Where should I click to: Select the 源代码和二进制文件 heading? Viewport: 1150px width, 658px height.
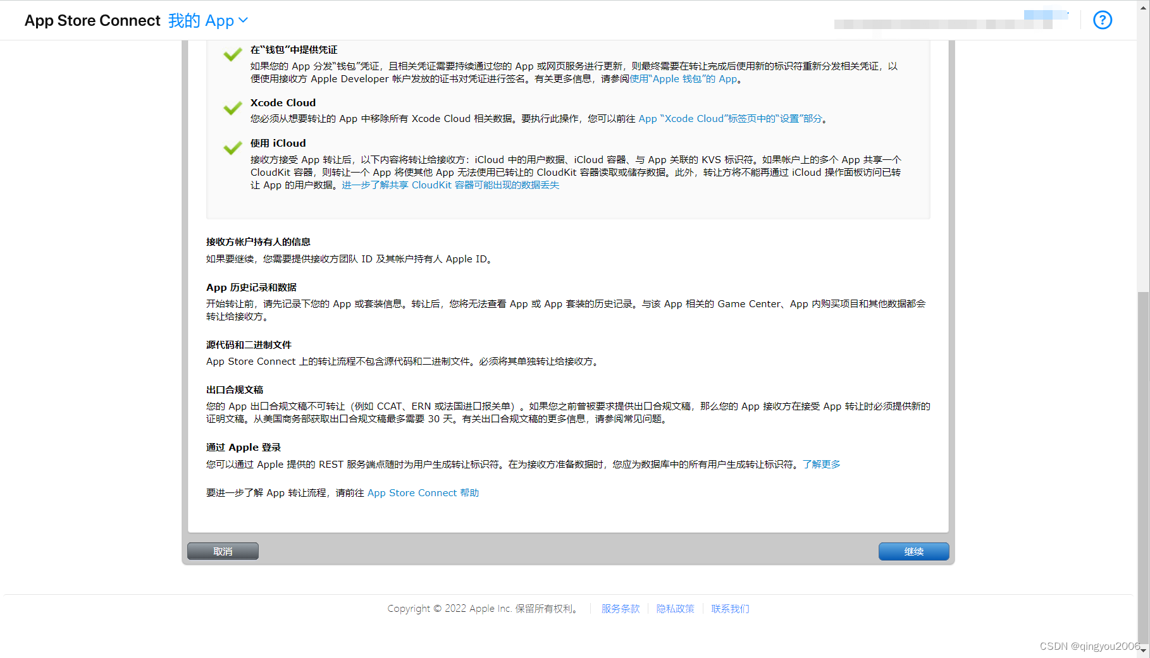coord(249,345)
